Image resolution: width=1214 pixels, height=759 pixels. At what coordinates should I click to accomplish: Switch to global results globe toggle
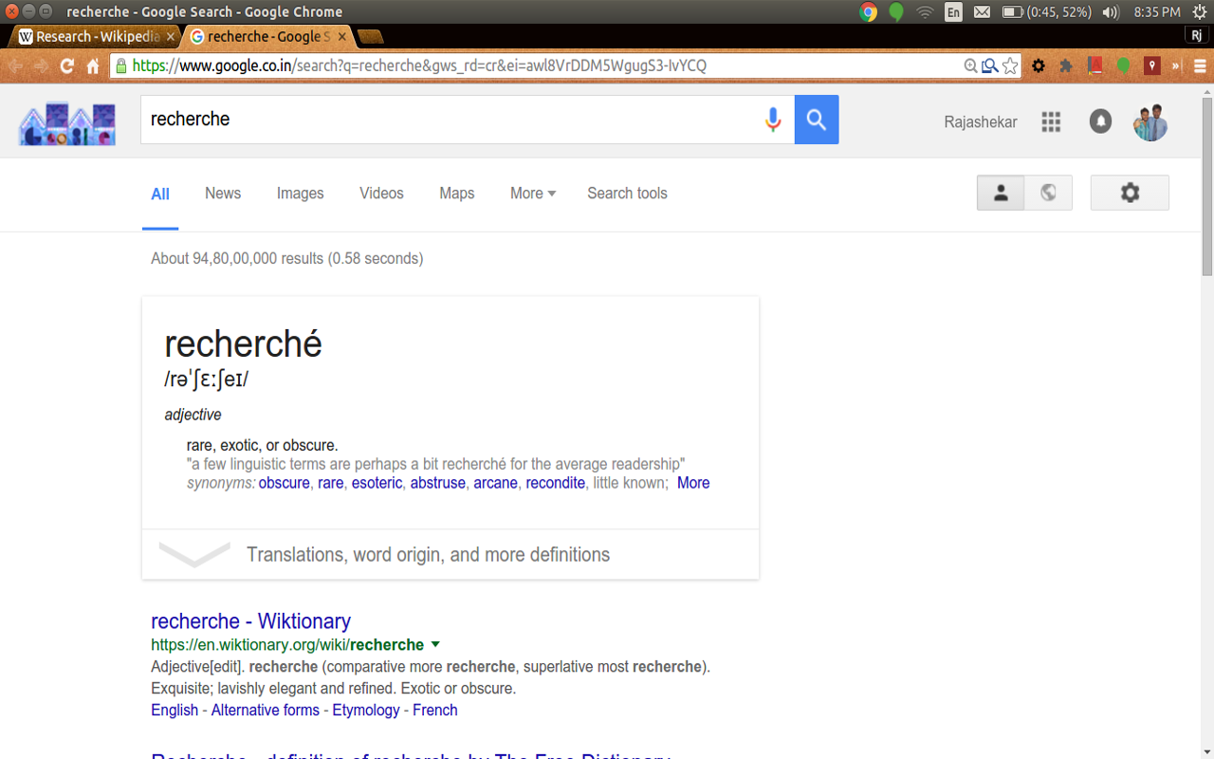[1048, 193]
